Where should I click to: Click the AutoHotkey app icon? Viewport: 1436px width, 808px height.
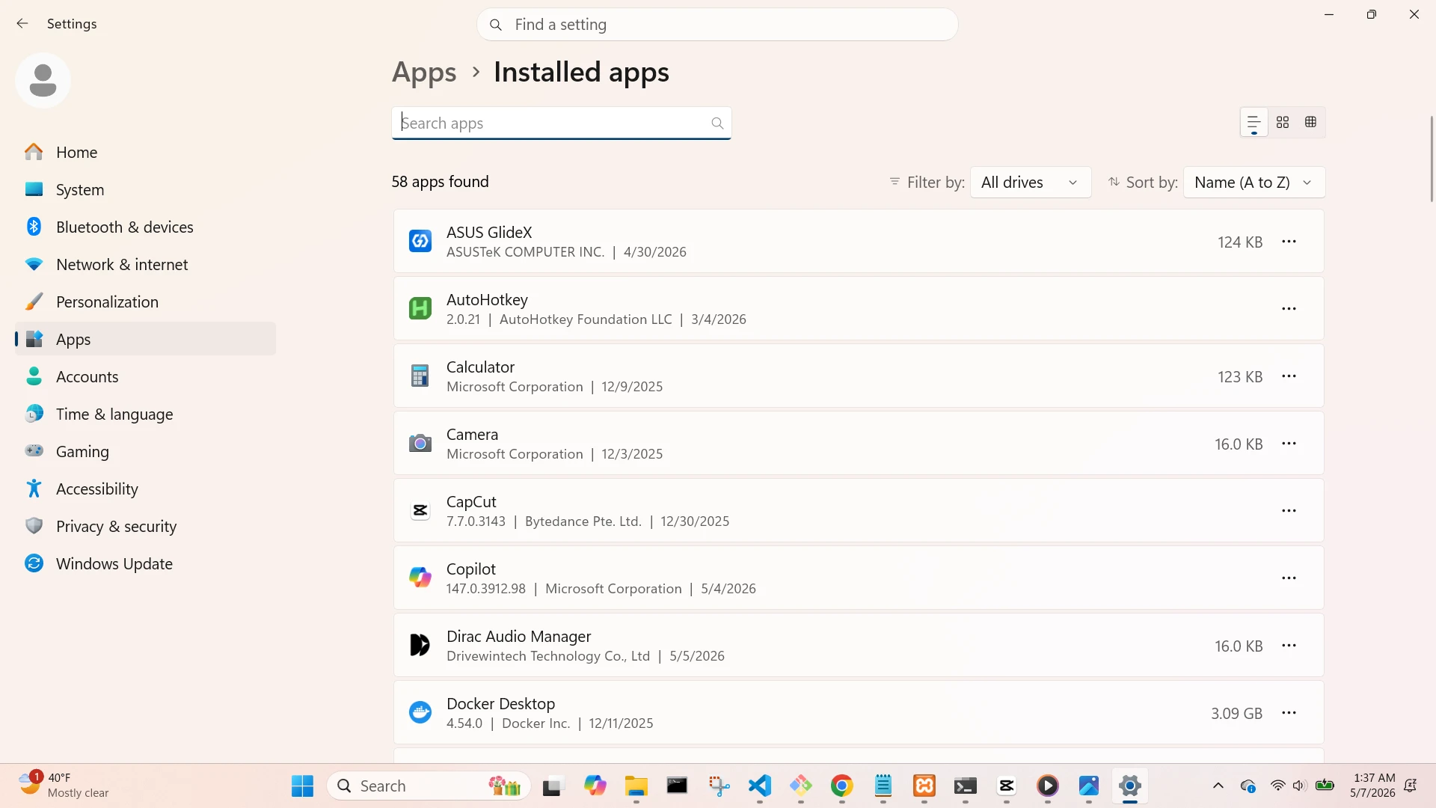pos(420,308)
